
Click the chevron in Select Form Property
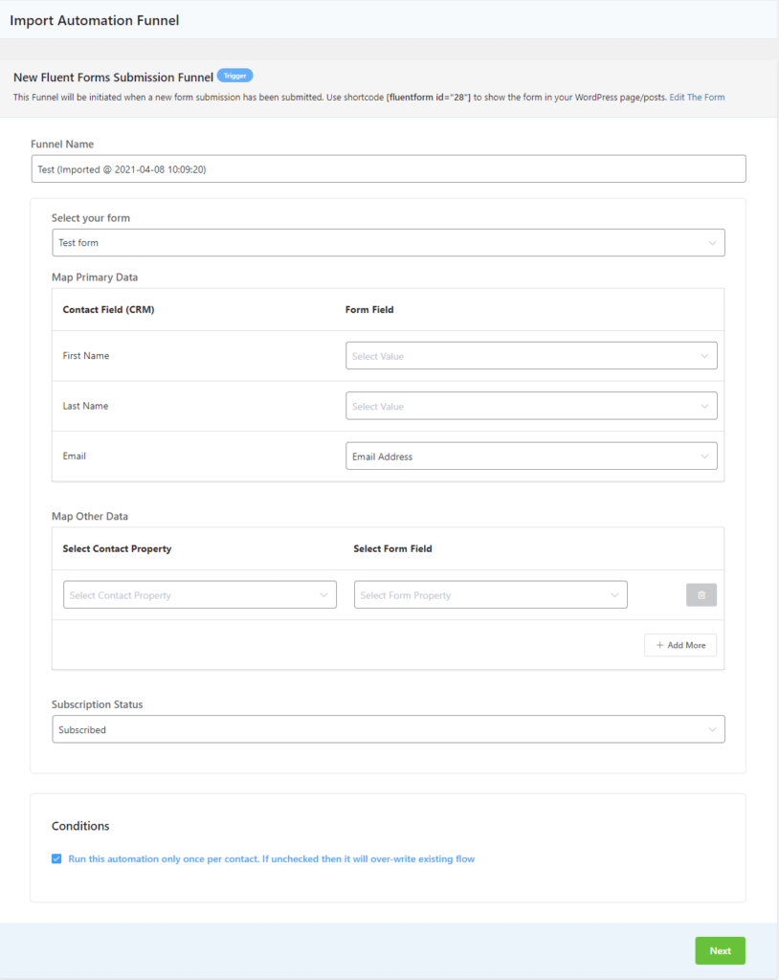[614, 595]
